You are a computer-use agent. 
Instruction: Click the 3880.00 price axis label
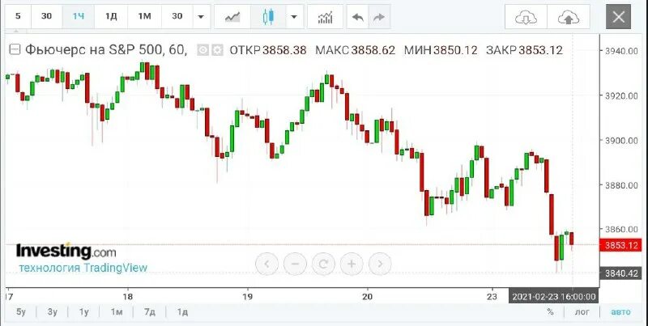pyautogui.click(x=621, y=185)
